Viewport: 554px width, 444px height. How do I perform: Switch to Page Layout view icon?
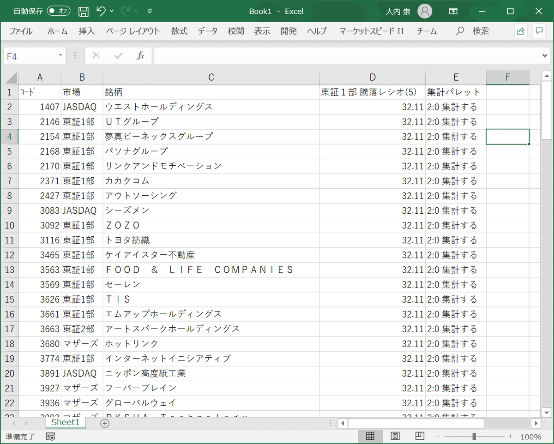click(395, 436)
